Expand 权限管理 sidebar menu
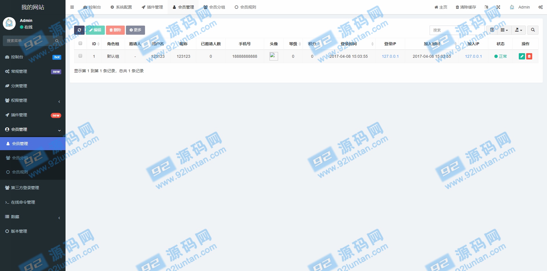This screenshot has height=271, width=547. click(33, 100)
